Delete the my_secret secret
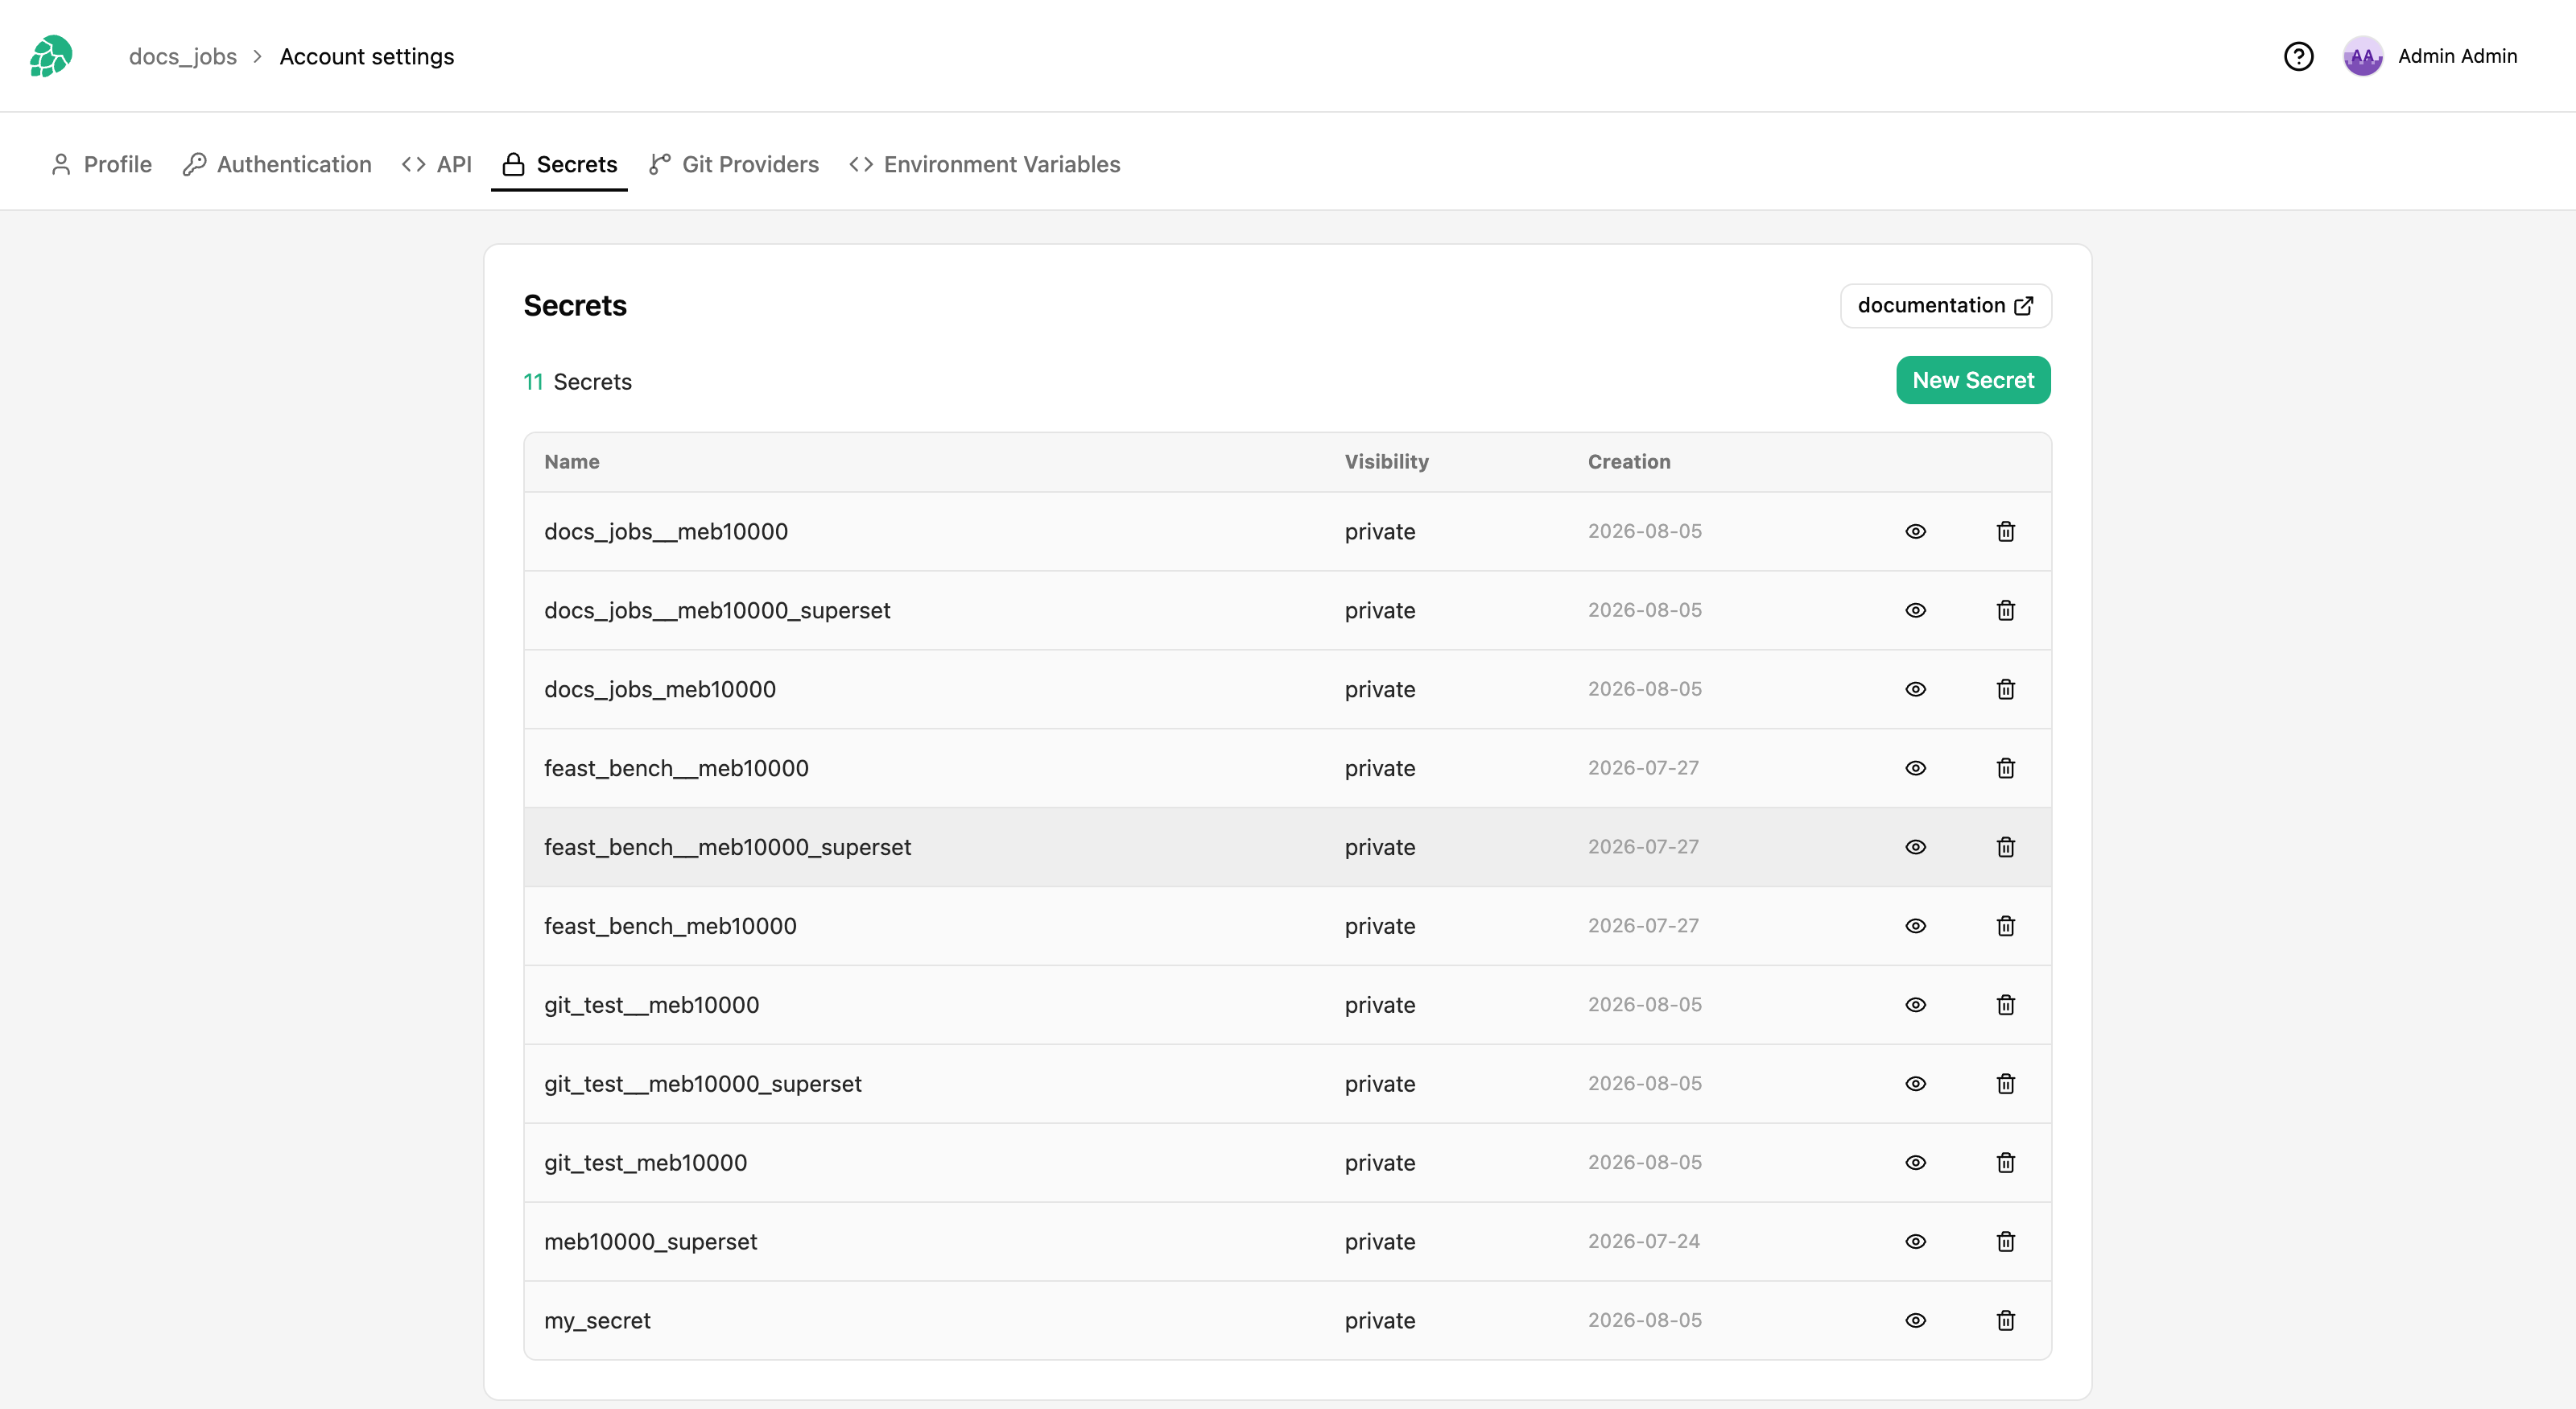 click(x=2006, y=1321)
